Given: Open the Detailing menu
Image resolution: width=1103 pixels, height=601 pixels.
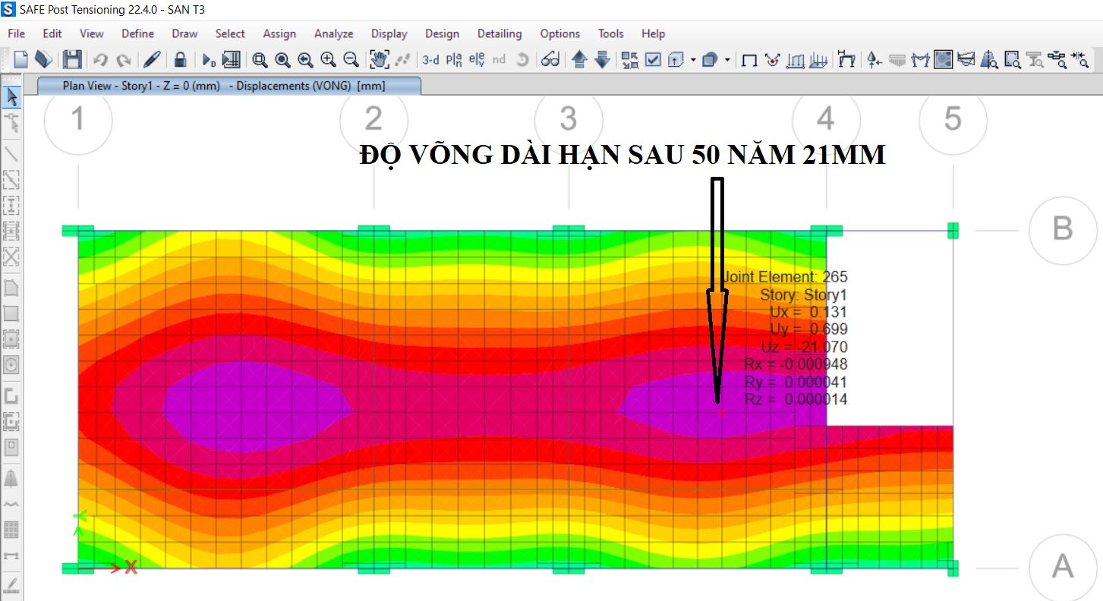Looking at the screenshot, I should pos(500,33).
